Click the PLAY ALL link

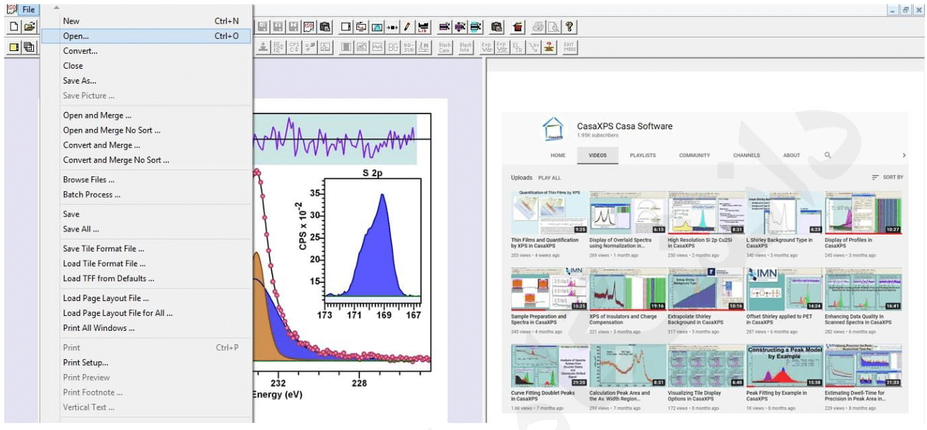(x=550, y=178)
